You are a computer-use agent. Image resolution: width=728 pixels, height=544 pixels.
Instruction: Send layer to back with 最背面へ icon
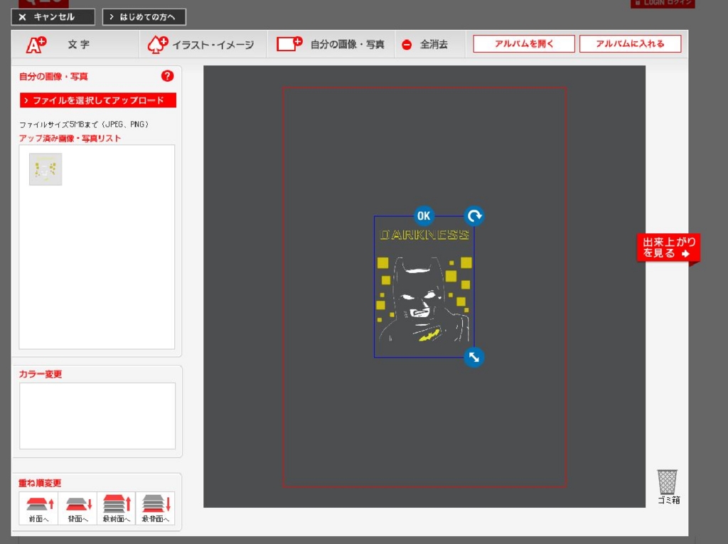point(155,508)
